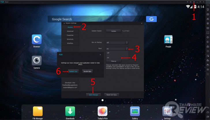Viewport: 210px width, 120px height.
Task: Click the Google Search field
Action: coord(97,19)
